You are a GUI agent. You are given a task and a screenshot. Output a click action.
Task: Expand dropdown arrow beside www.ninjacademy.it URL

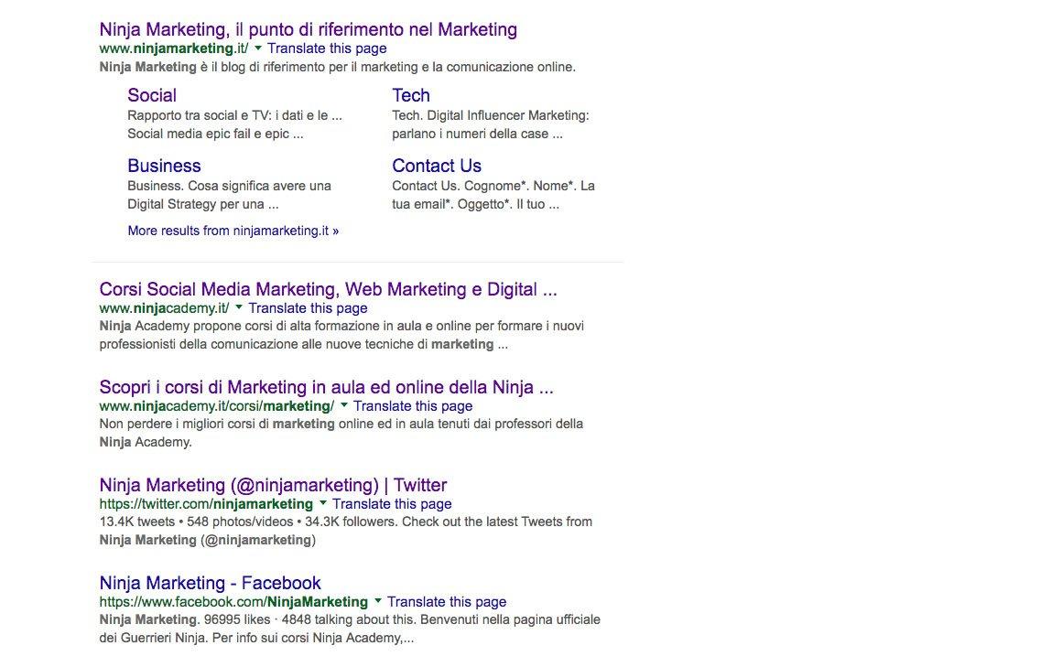point(239,307)
